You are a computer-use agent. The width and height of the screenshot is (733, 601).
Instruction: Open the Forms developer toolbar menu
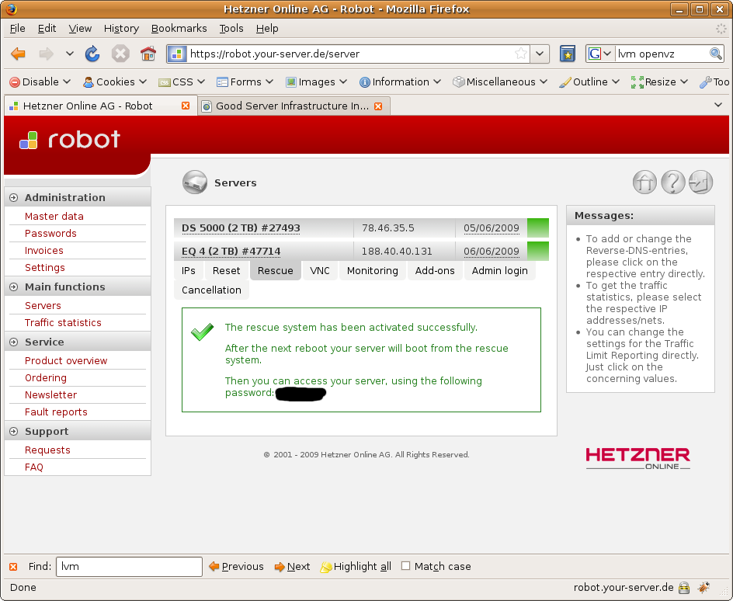click(x=245, y=82)
